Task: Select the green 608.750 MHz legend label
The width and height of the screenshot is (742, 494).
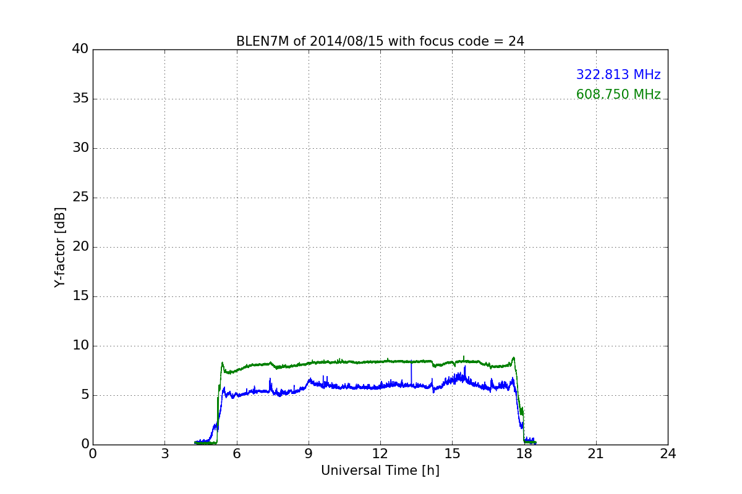Action: click(618, 94)
